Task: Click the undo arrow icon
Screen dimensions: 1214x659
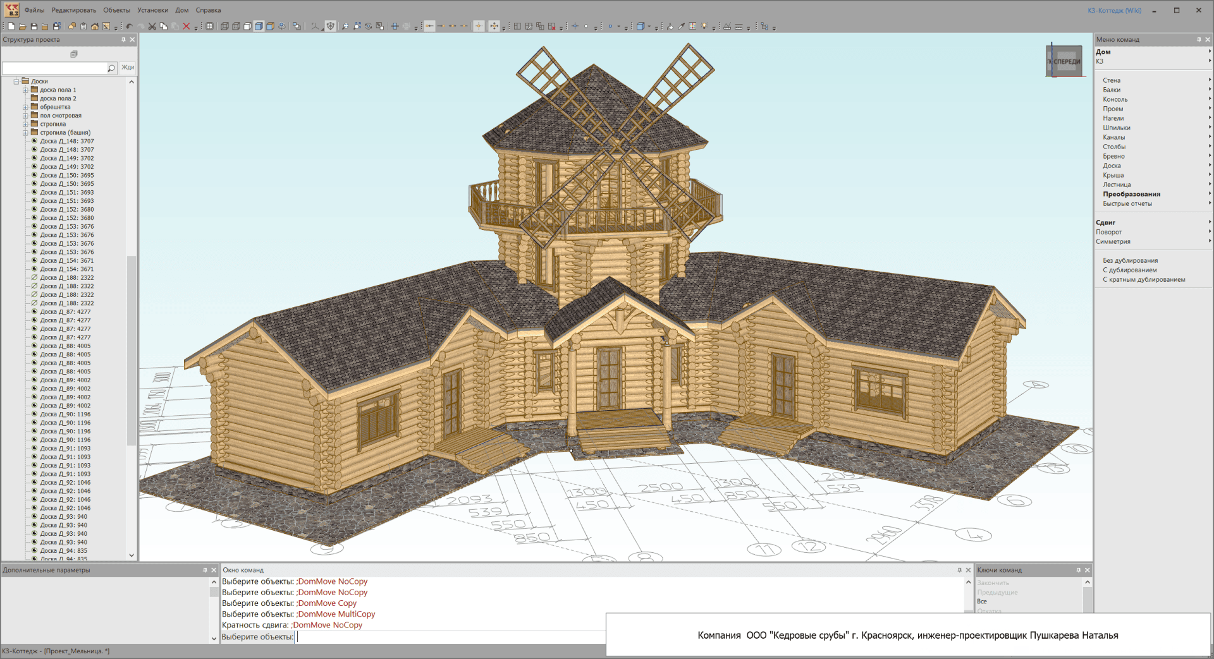Action: (x=129, y=27)
